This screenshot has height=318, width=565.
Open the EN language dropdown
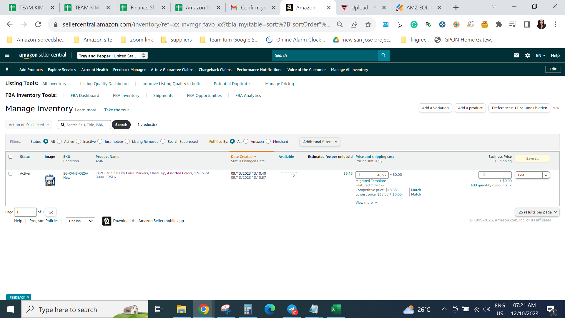(541, 55)
